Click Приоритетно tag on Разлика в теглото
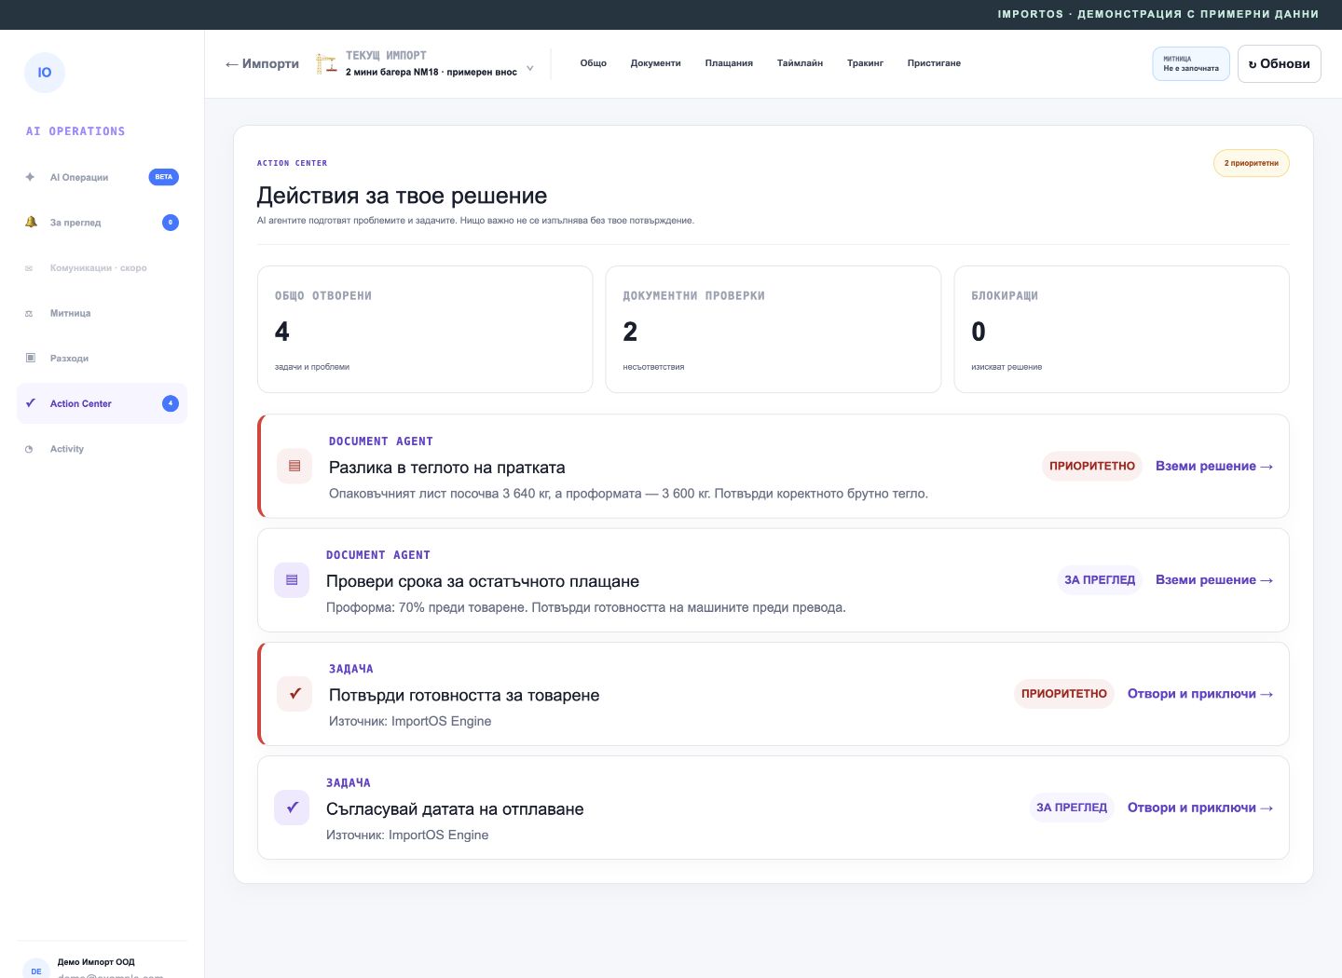The height and width of the screenshot is (978, 1342). pyautogui.click(x=1092, y=466)
